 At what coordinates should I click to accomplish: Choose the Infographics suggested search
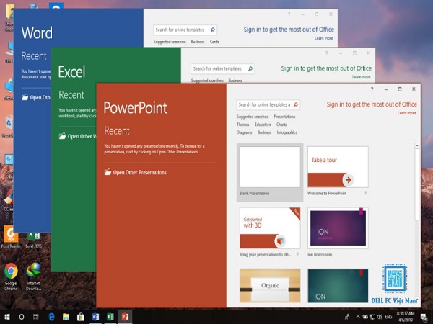coord(287,132)
